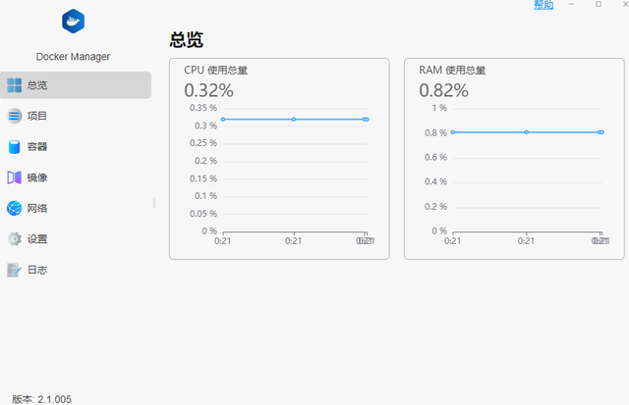Image resolution: width=629 pixels, height=405 pixels.
Task: Select the middle data point on CPU chart
Action: (294, 120)
